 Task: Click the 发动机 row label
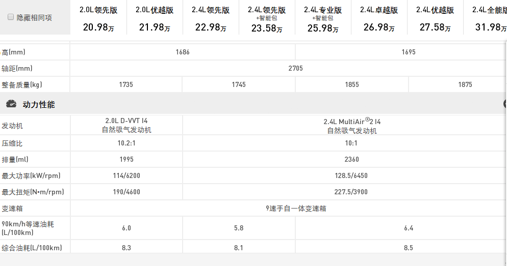tap(12, 126)
